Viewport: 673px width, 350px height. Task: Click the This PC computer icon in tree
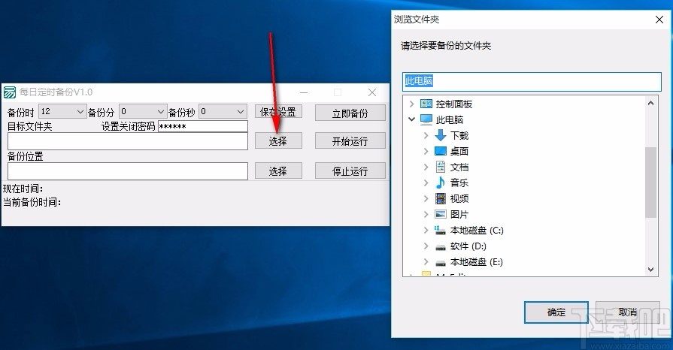[x=426, y=119]
